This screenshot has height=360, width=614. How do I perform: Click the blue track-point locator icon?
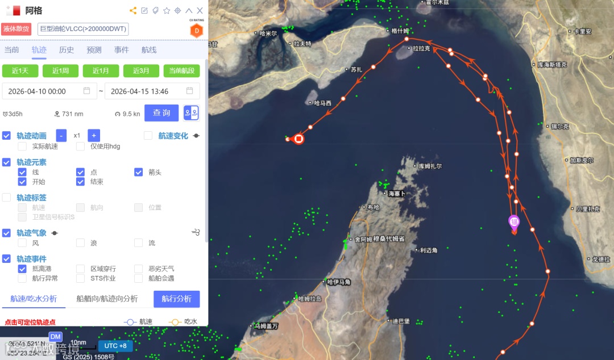tap(192, 113)
